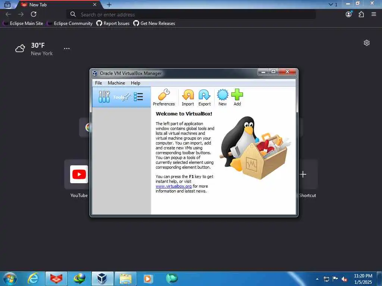The image size is (382, 286).
Task: Open the browser extensions icon
Action: pyautogui.click(x=361, y=15)
